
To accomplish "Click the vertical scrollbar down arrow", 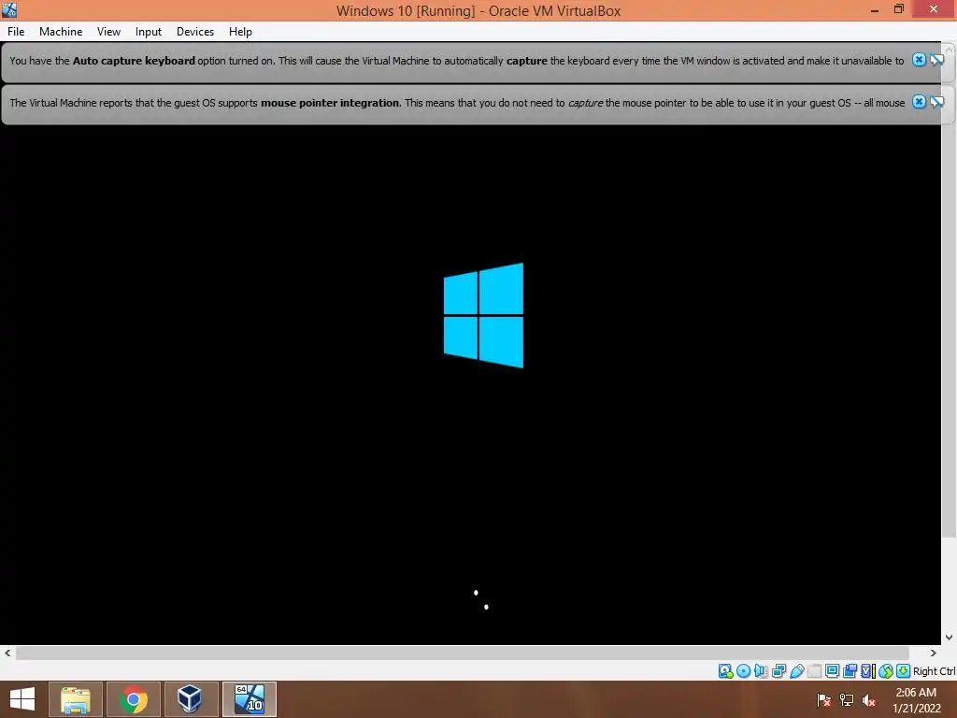I will pos(950,638).
